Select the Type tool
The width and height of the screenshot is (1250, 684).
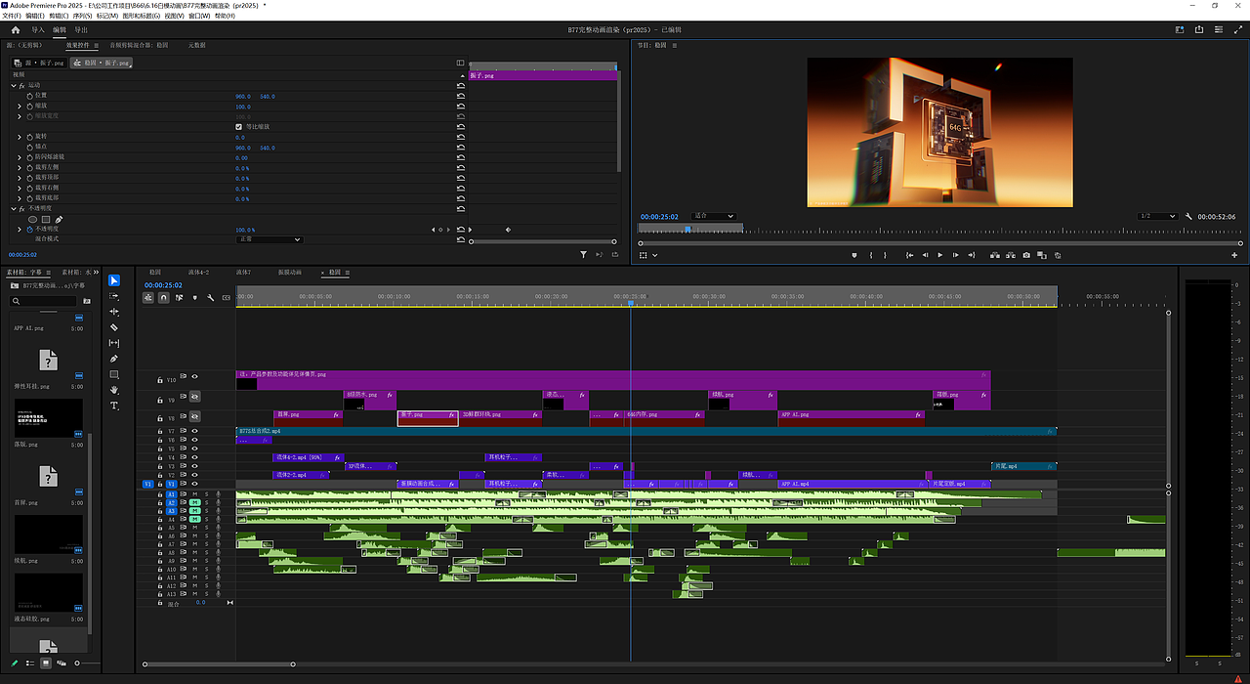tap(114, 406)
